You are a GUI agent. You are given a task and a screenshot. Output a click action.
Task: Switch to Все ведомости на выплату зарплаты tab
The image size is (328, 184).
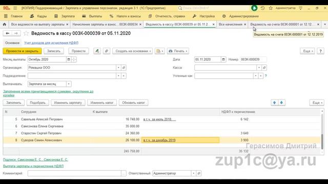click(x=38, y=25)
